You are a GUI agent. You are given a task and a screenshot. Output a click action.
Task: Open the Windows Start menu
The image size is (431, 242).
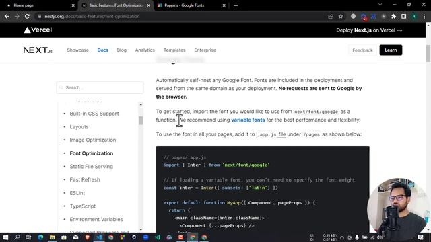click(5, 237)
